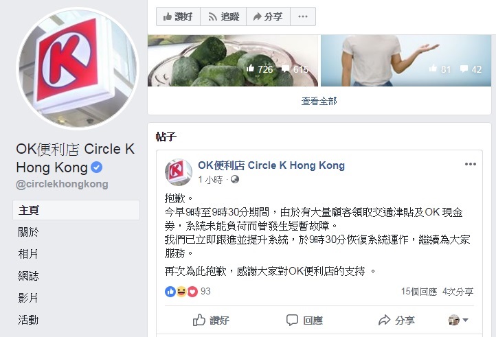Click the 查看全部 link
Image resolution: width=496 pixels, height=337 pixels.
tap(319, 101)
